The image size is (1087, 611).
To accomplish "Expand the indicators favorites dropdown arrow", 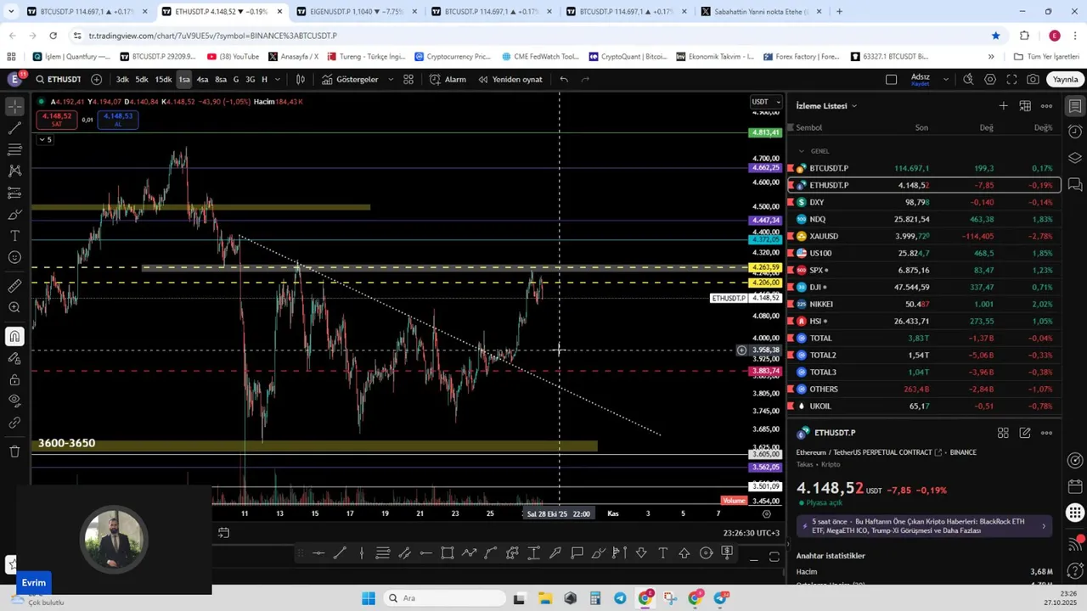I will (391, 79).
